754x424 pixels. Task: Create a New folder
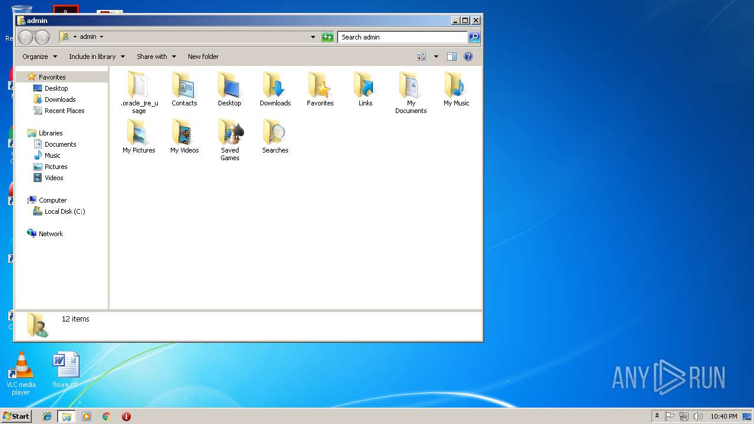pos(203,57)
